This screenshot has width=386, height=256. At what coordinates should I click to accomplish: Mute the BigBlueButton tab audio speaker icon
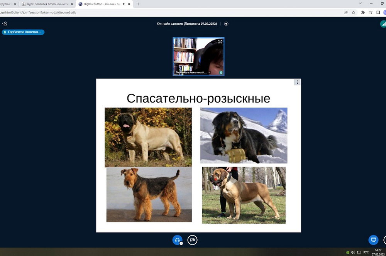(x=124, y=4)
